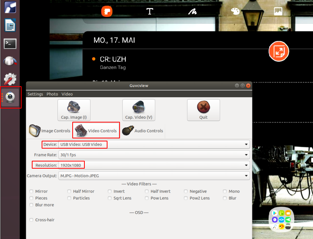This screenshot has width=313, height=239.
Task: Click the Guvcview webcam icon in dock
Action: click(11, 97)
